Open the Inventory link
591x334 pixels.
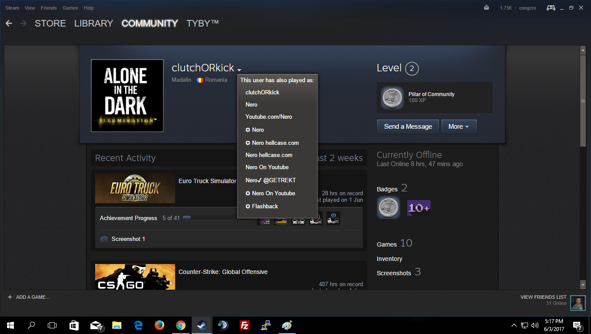(389, 259)
